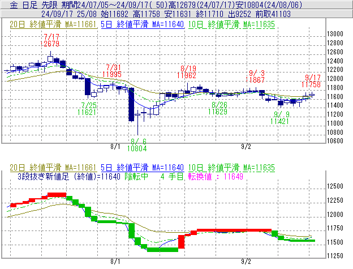Select 10日 MA=11635 legend in upper chart
The image size is (353, 269).
point(231,24)
